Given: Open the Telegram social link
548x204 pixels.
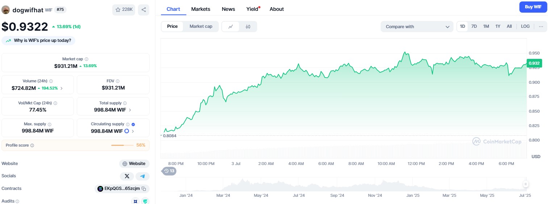Looking at the screenshot, I should [x=143, y=176].
